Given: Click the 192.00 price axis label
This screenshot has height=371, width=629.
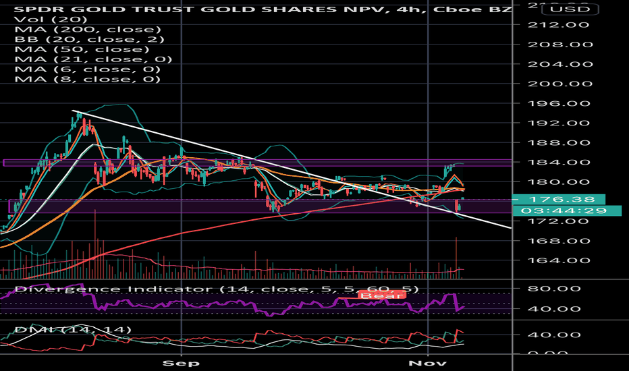Looking at the screenshot, I should (x=560, y=123).
